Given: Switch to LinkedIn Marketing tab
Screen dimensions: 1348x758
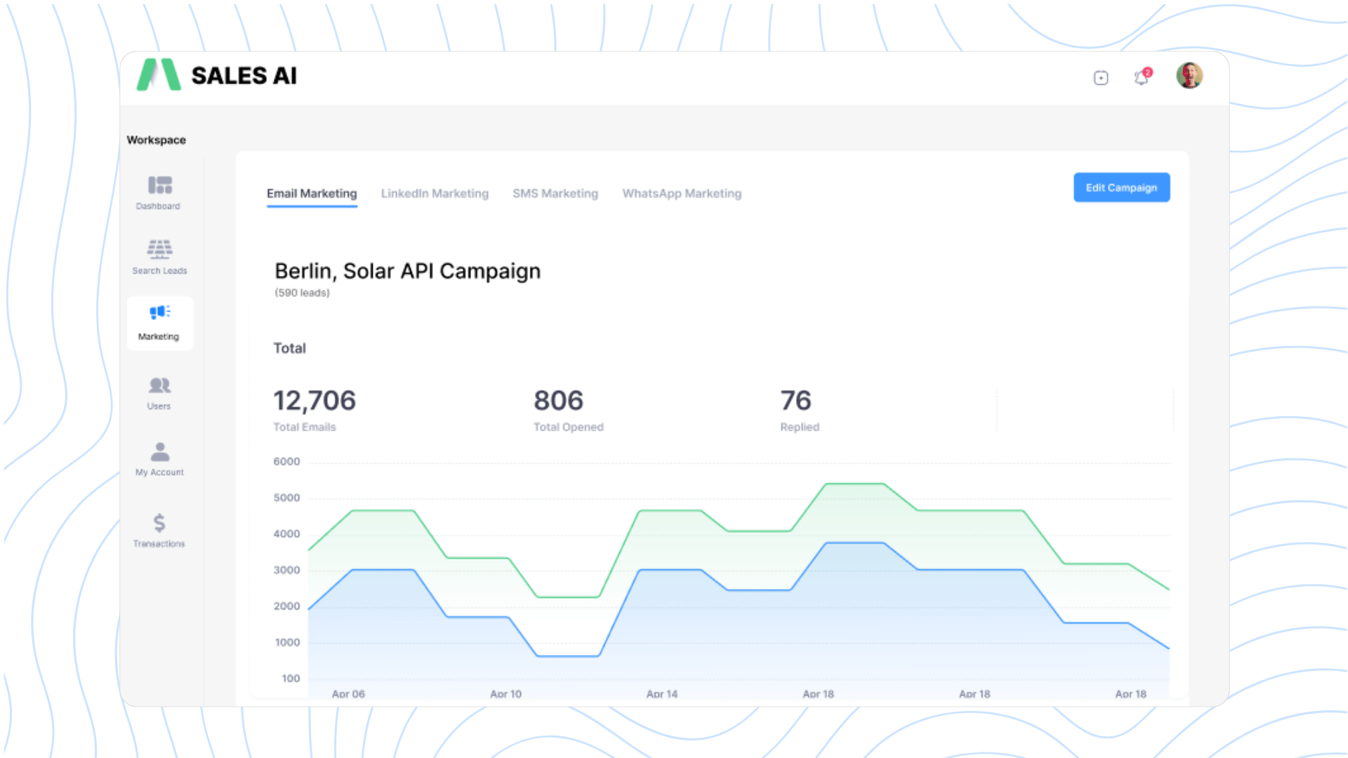Looking at the screenshot, I should tap(435, 193).
